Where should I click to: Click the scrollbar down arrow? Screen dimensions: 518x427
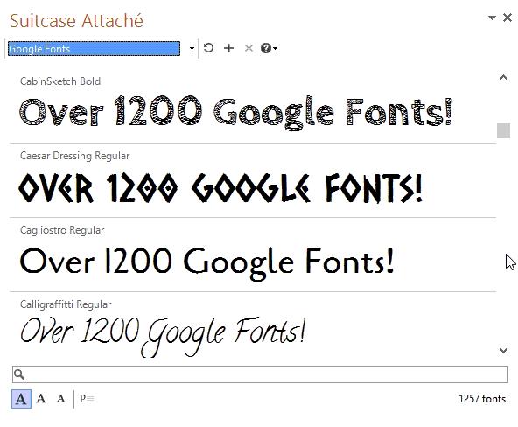pyautogui.click(x=503, y=350)
